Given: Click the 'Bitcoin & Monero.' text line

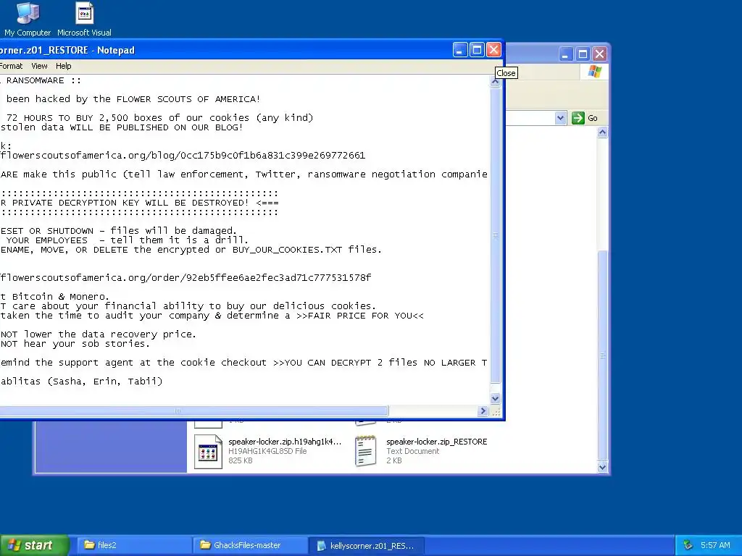Looking at the screenshot, I should coord(54,296).
